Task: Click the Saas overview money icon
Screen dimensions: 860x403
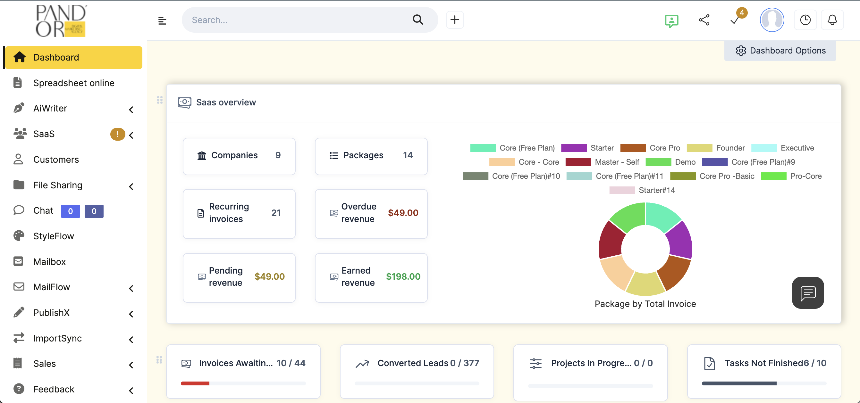Action: tap(184, 103)
